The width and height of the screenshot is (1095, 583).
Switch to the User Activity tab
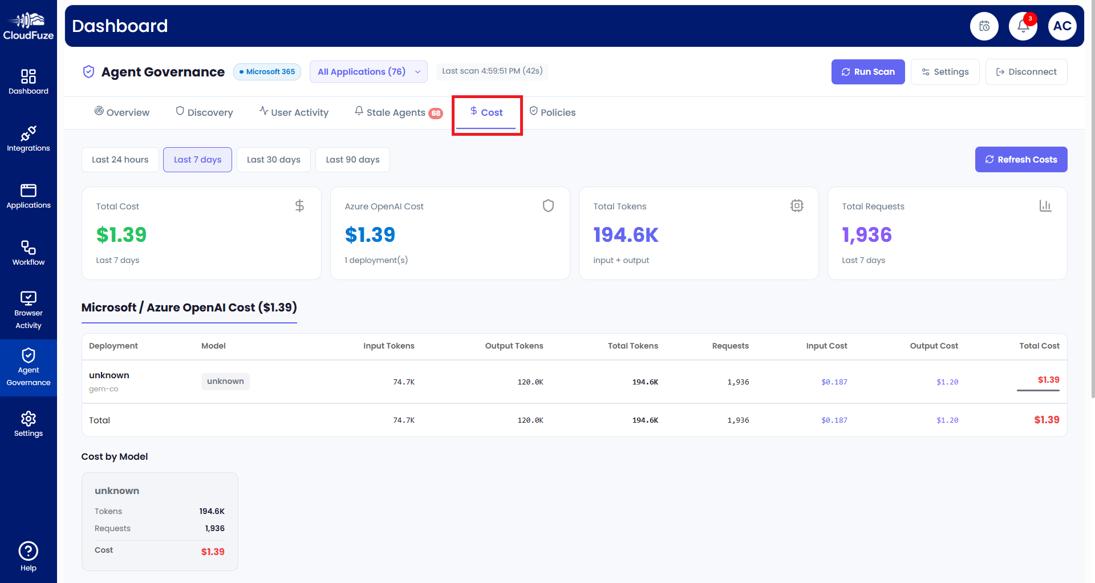[294, 112]
